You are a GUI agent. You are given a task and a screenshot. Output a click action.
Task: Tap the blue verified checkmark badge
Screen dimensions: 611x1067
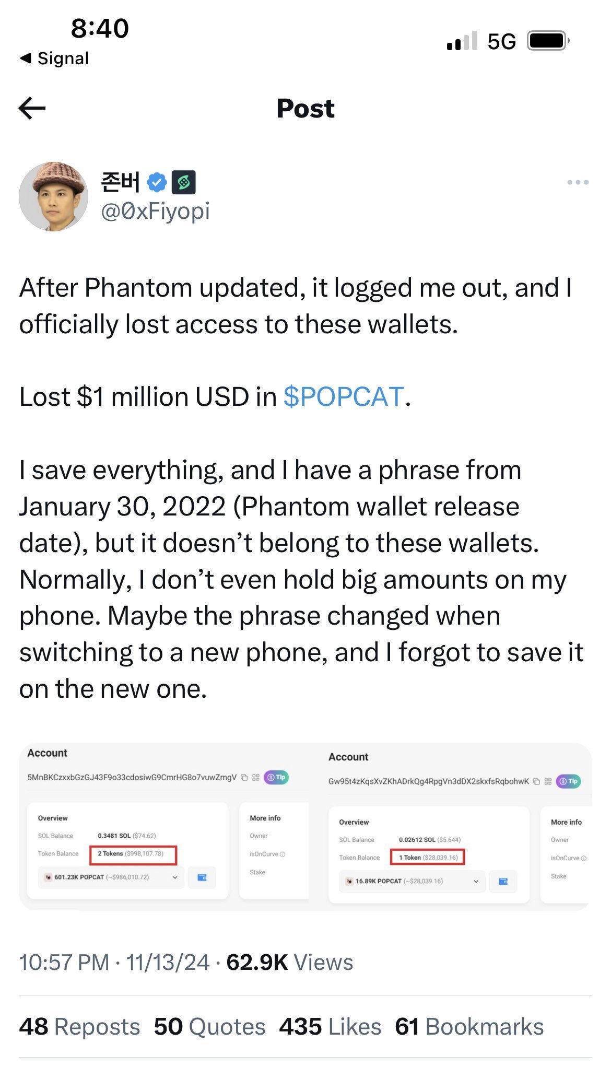click(157, 182)
